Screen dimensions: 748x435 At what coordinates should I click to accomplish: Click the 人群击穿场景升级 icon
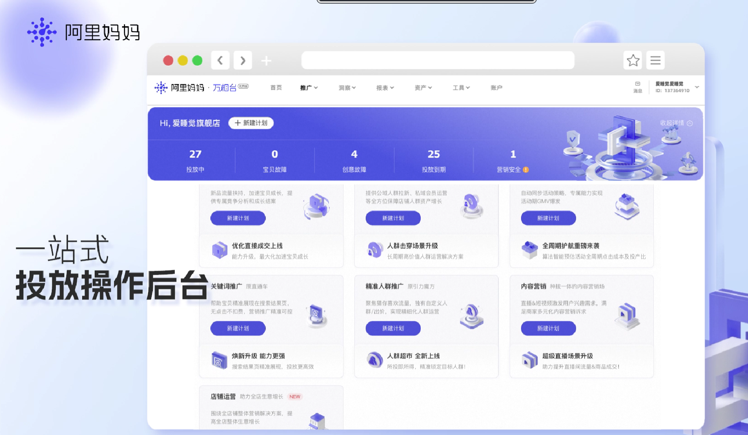tap(375, 250)
